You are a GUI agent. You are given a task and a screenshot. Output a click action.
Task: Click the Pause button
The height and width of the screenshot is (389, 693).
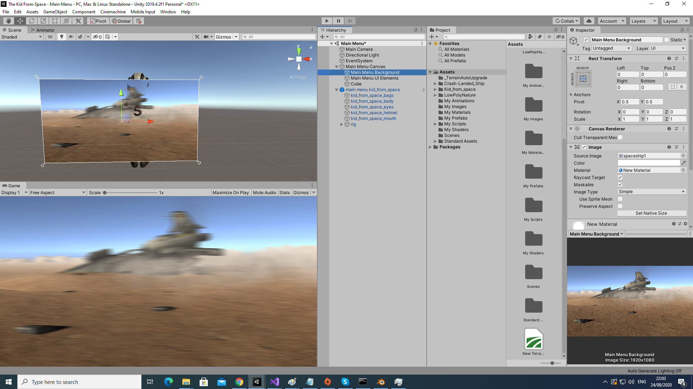click(x=338, y=21)
